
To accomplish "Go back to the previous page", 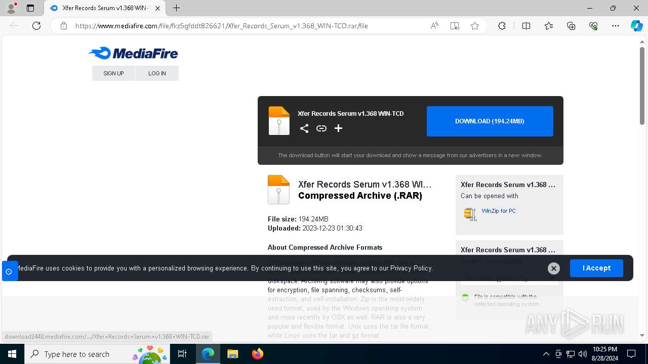I will click(x=14, y=26).
